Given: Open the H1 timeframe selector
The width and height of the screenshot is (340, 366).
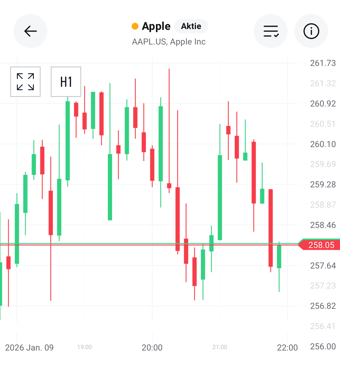Looking at the screenshot, I should (x=66, y=82).
